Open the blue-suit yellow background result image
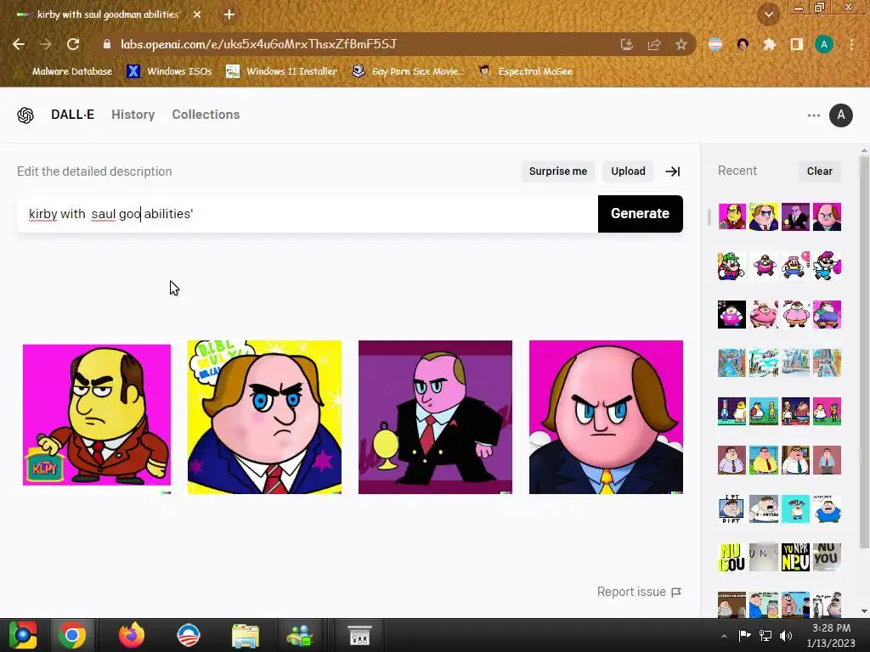 click(x=265, y=417)
